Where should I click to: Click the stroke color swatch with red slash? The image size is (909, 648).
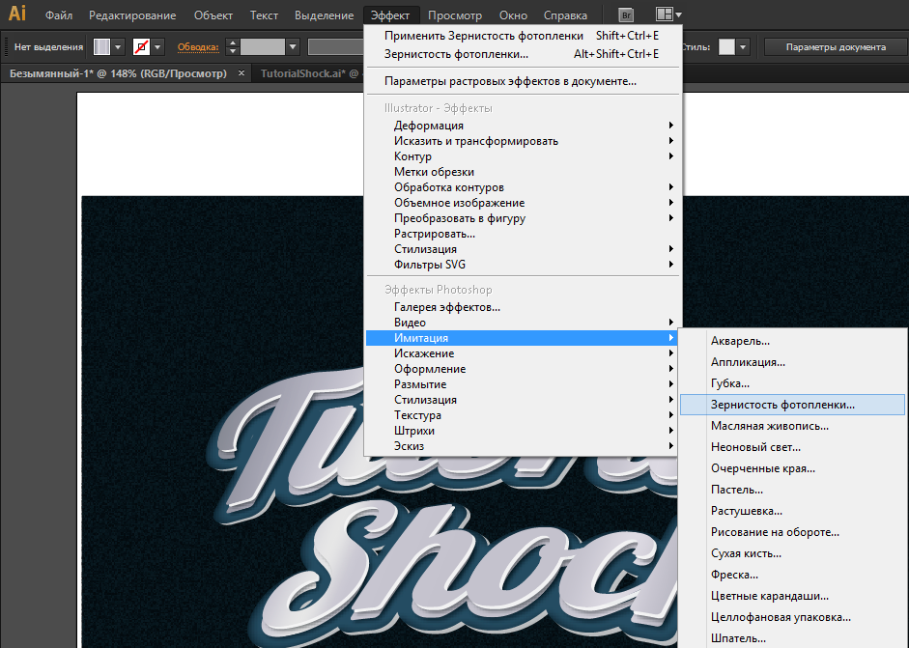pos(141,47)
